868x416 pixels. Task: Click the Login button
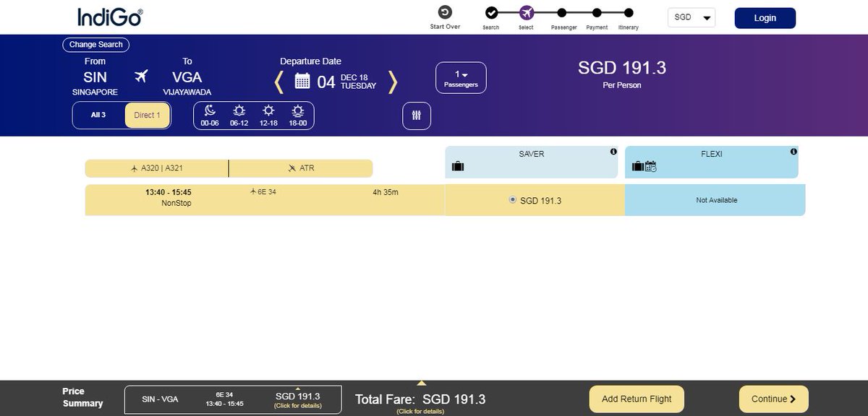pyautogui.click(x=765, y=18)
